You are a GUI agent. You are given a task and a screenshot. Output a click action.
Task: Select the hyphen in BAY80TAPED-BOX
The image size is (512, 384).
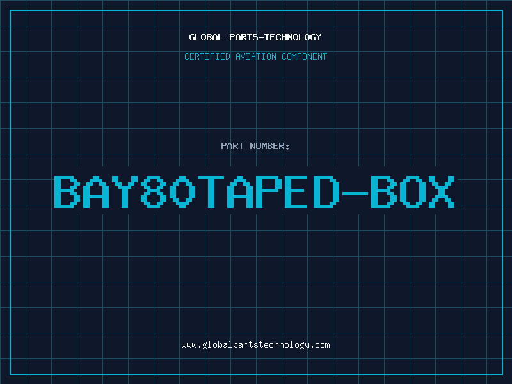point(355,194)
